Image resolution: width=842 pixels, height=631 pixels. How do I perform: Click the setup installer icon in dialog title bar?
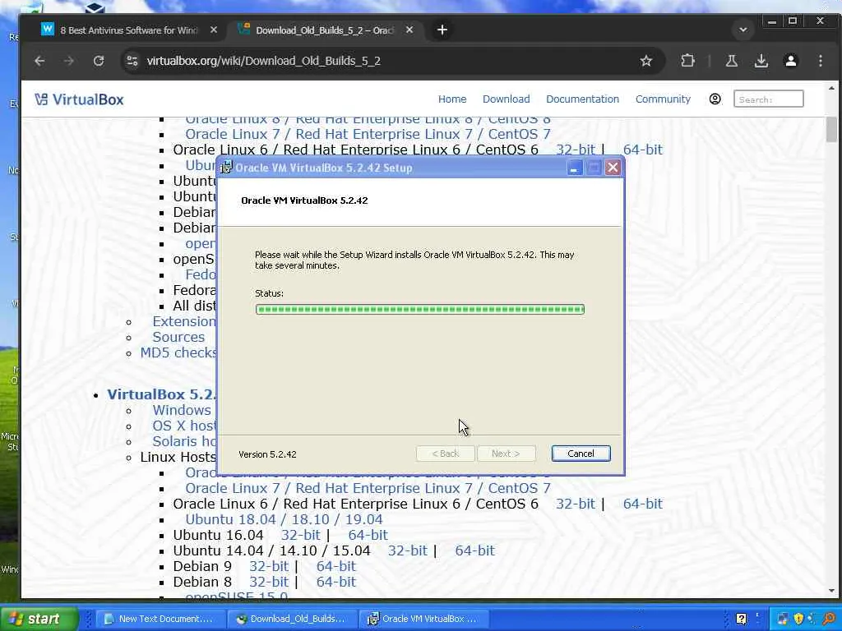click(226, 168)
